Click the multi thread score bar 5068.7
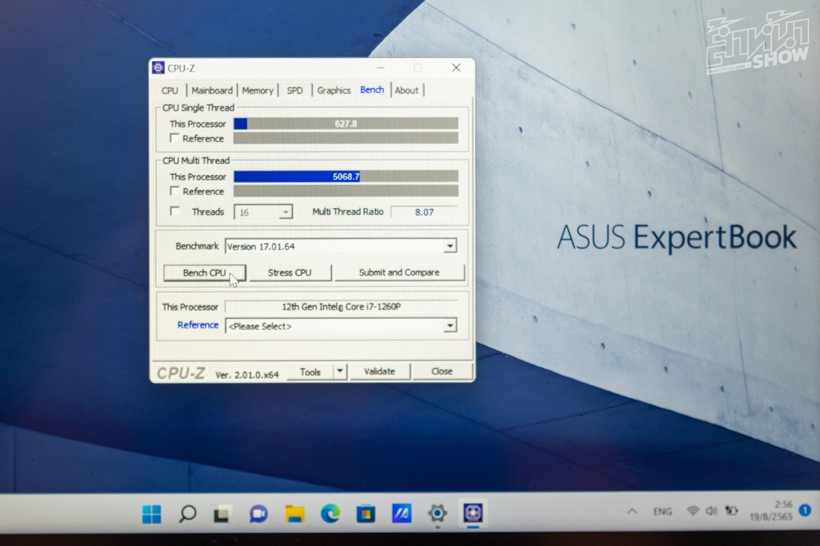The height and width of the screenshot is (546, 820). (x=346, y=176)
